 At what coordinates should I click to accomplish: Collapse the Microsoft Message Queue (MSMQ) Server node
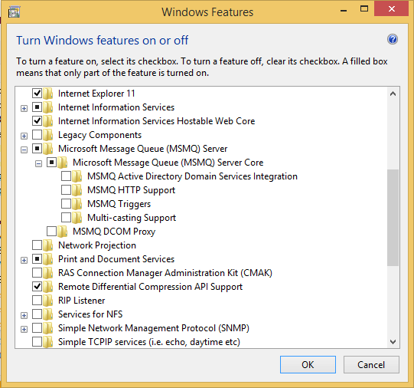[24, 150]
